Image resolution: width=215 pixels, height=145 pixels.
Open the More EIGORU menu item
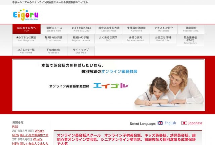tap(82, 29)
